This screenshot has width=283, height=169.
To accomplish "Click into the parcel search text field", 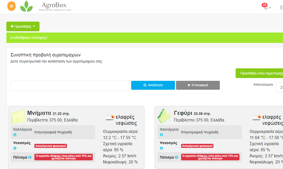I will (70, 86).
